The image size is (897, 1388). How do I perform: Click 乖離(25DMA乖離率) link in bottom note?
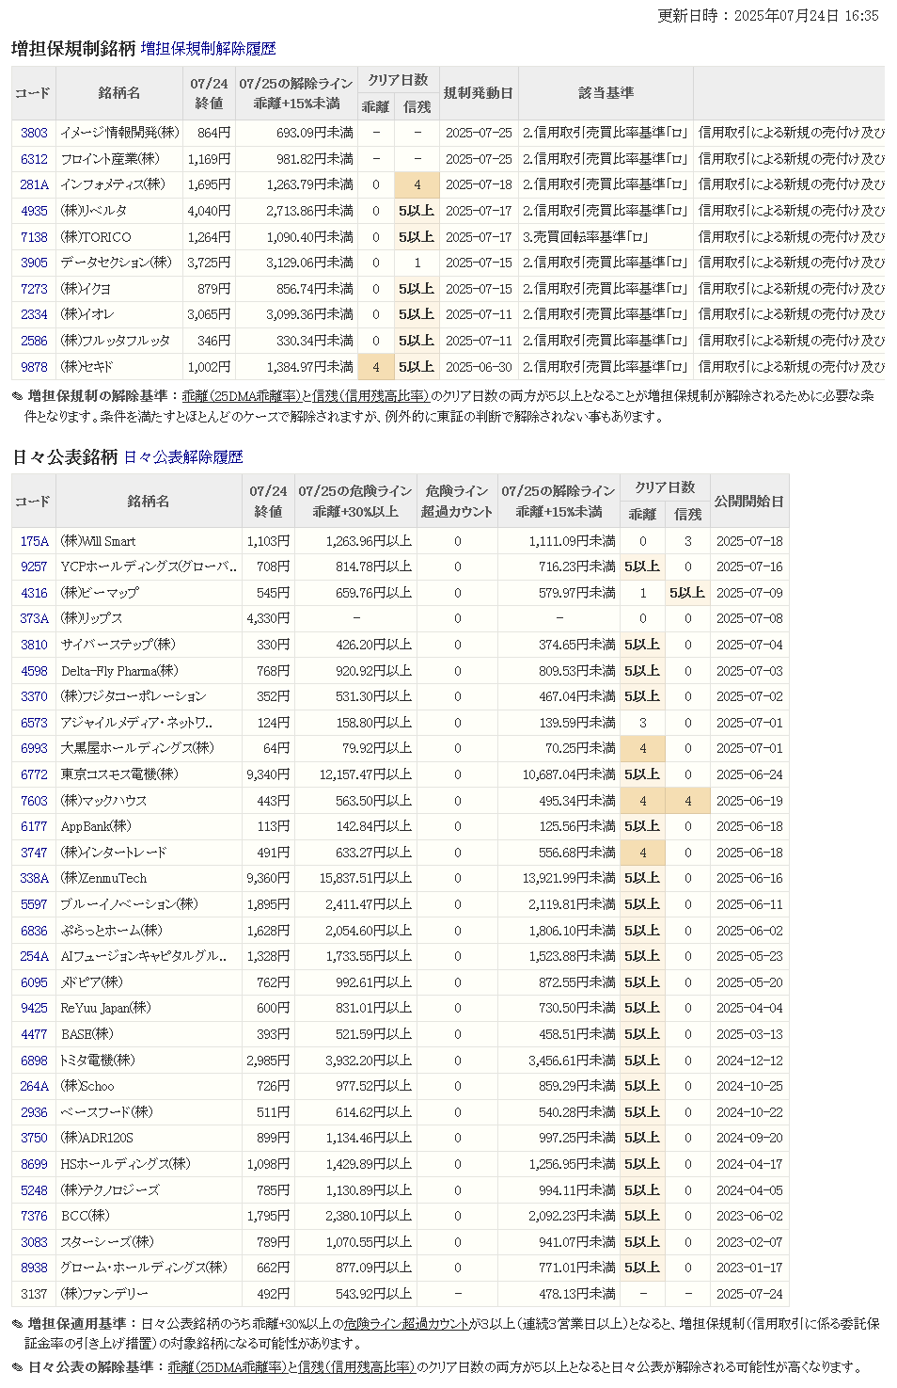[x=227, y=1366]
